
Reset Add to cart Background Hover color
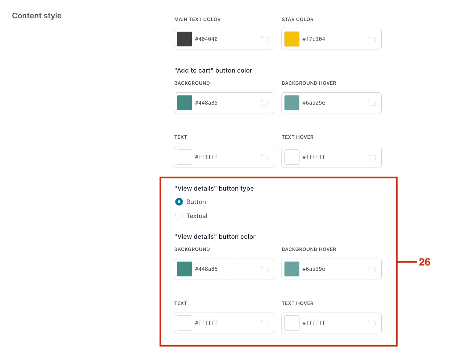(372, 103)
